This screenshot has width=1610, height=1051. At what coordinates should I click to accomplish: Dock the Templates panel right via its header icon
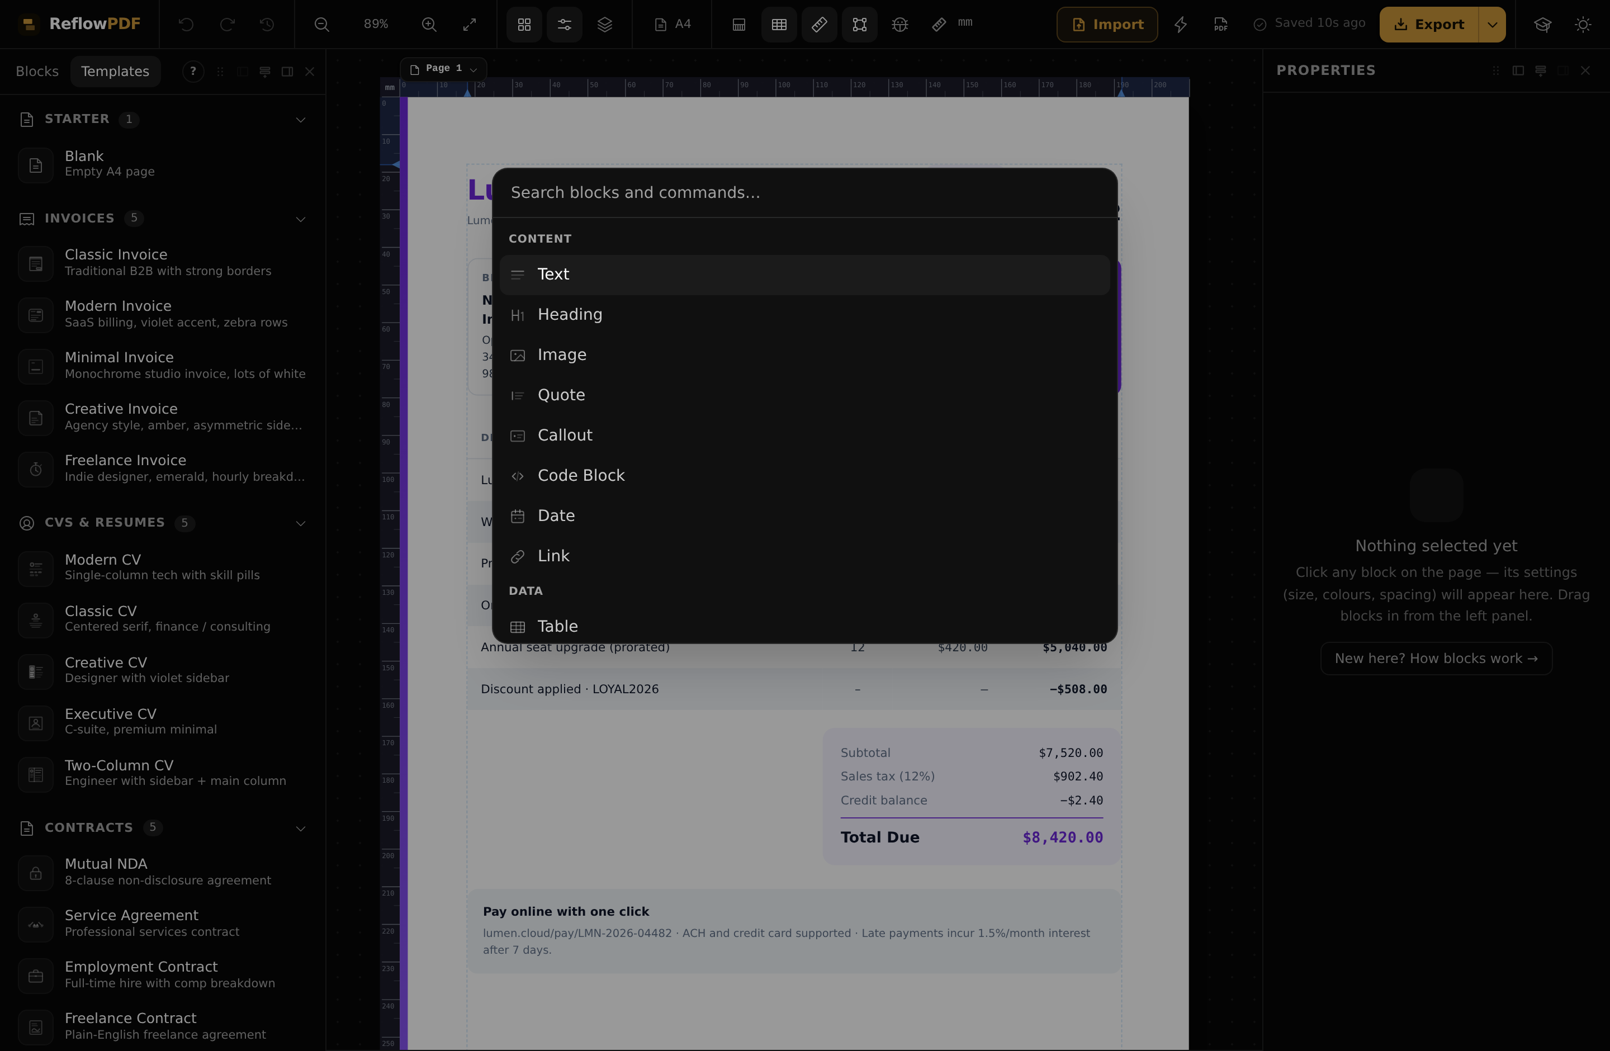pos(287,71)
